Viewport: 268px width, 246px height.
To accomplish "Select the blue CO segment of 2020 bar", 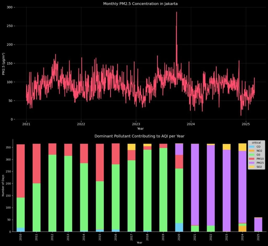I will tap(179, 227).
